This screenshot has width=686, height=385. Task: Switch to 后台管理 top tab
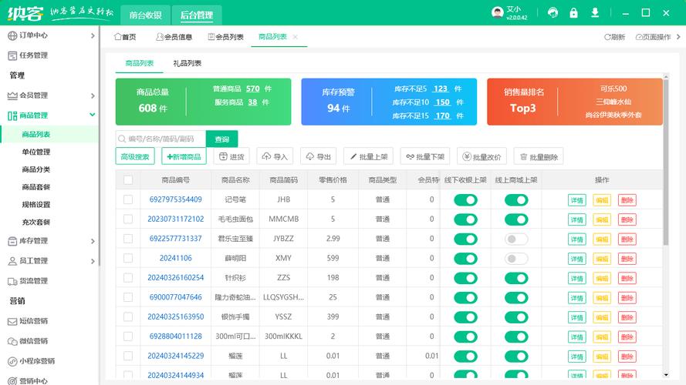coord(197,15)
